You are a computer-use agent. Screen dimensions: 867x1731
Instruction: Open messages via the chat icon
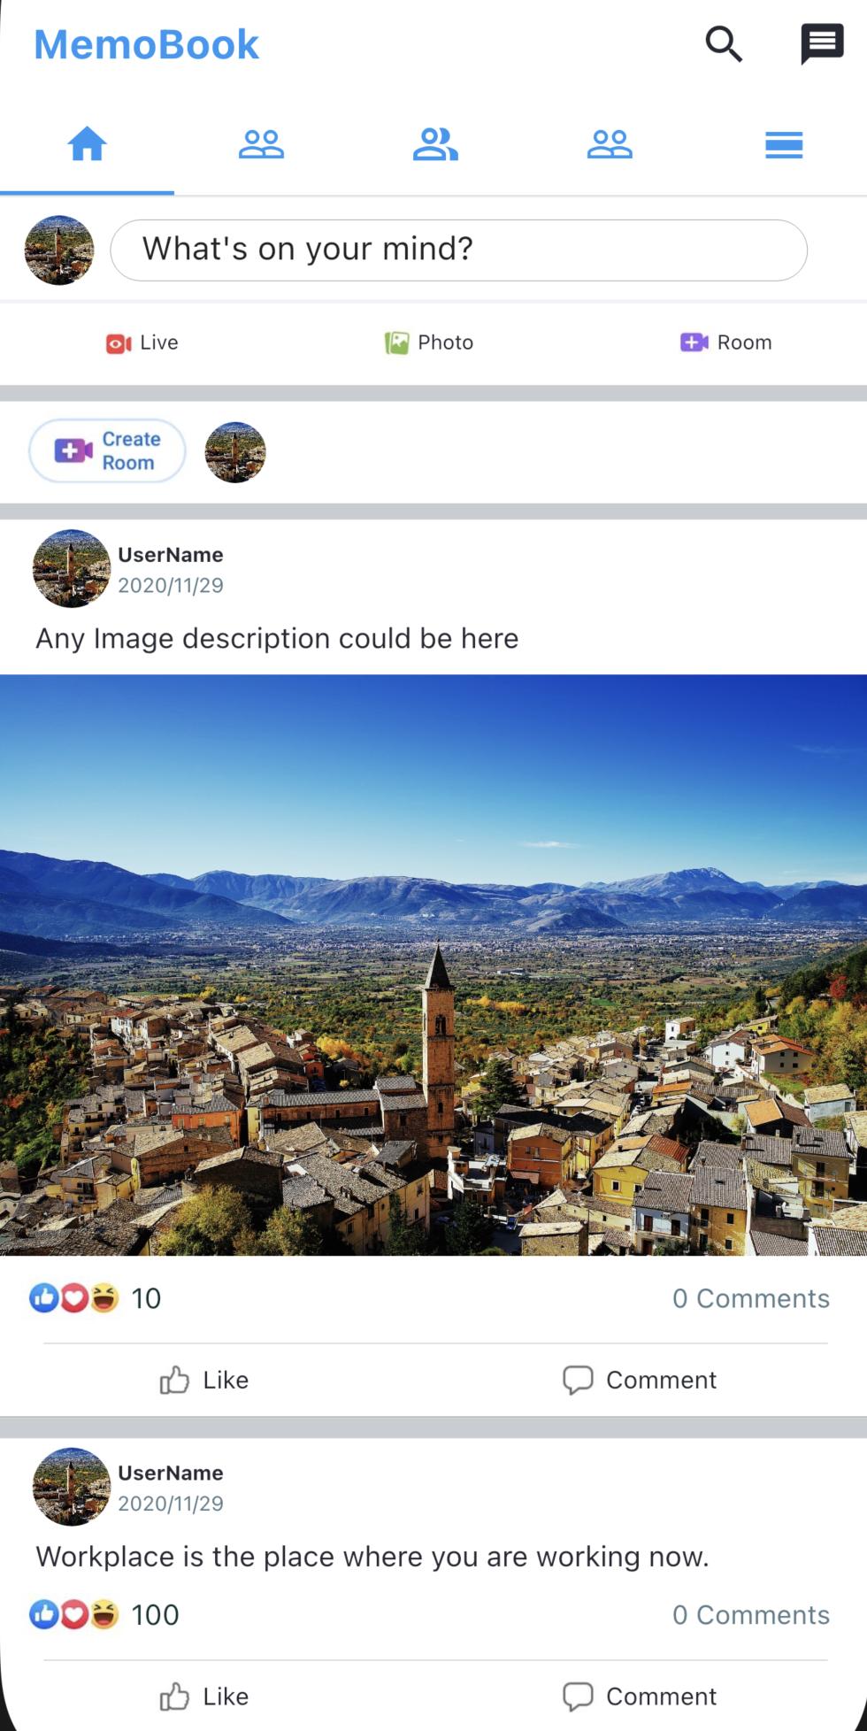822,43
